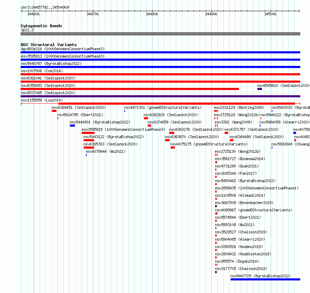Open the esv3392 (Wang2008) label
310x293 pixels.
click(233, 122)
